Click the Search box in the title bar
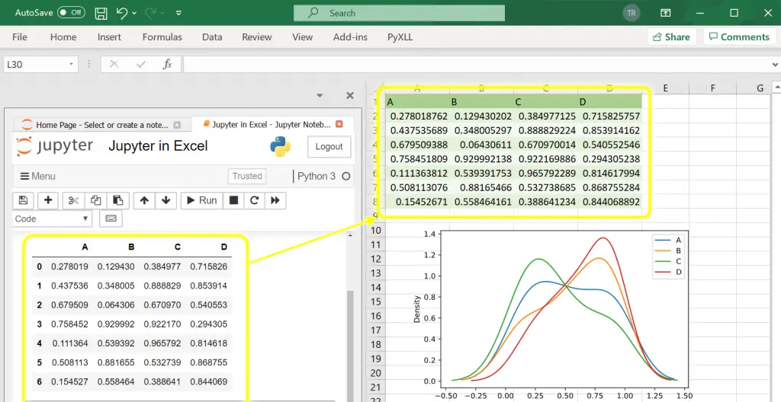This screenshot has width=781, height=402. [x=399, y=13]
